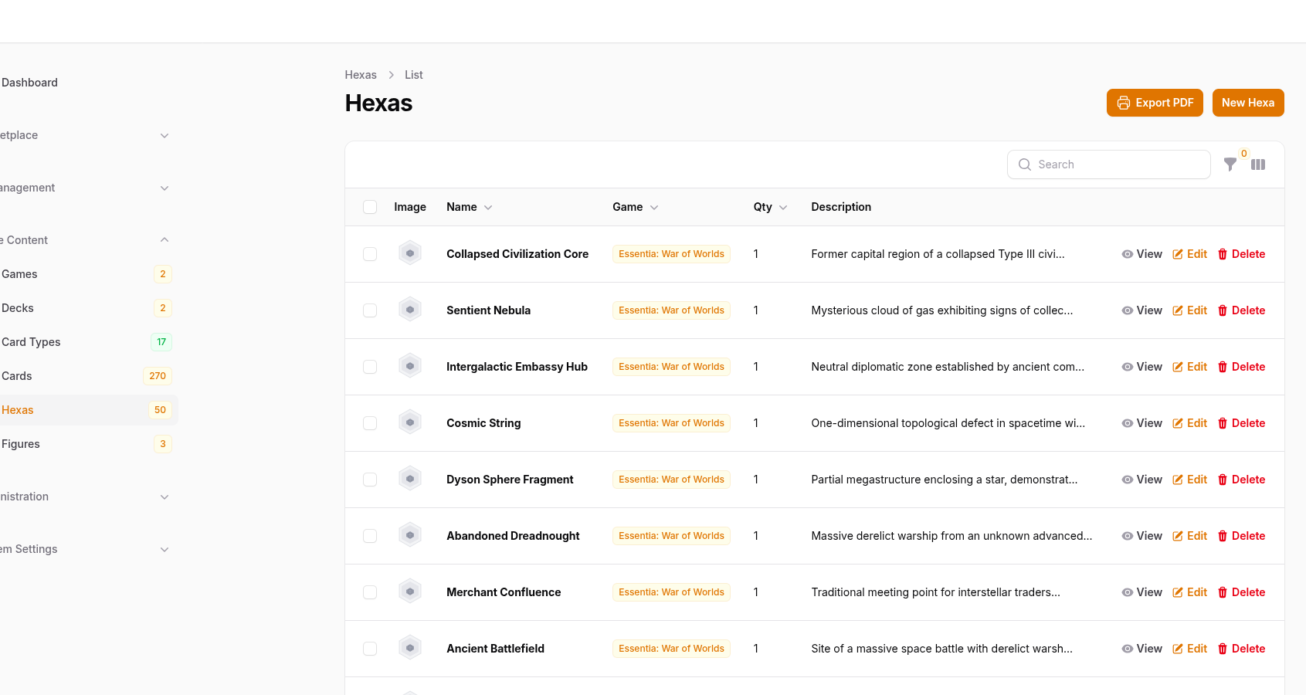Create a New Hexa

coord(1248,103)
